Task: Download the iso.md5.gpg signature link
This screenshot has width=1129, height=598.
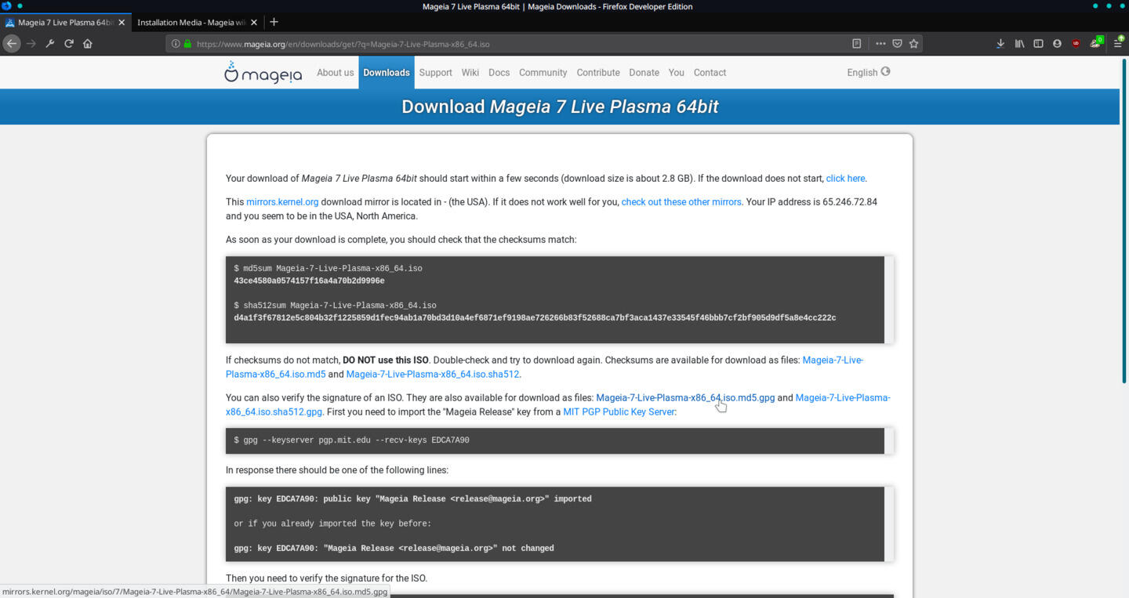Action: pos(685,398)
